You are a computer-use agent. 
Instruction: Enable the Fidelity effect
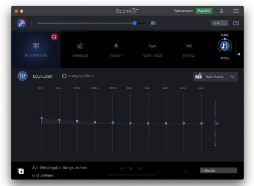click(116, 50)
